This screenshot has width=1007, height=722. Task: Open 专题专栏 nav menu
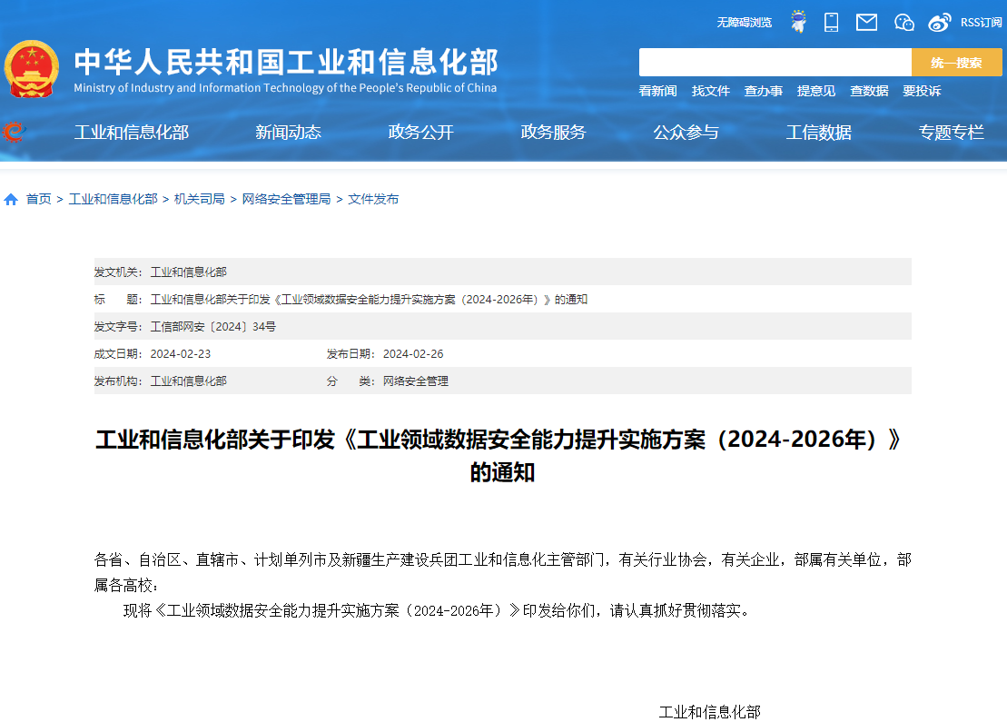coord(951,133)
